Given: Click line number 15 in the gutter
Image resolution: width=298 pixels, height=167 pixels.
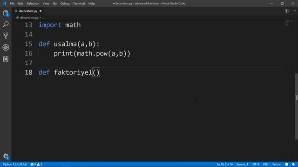Looking at the screenshot, I should [28, 44].
